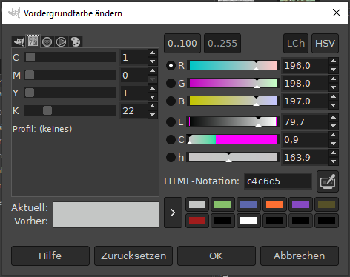Choose the purple history color swatch

point(300,204)
